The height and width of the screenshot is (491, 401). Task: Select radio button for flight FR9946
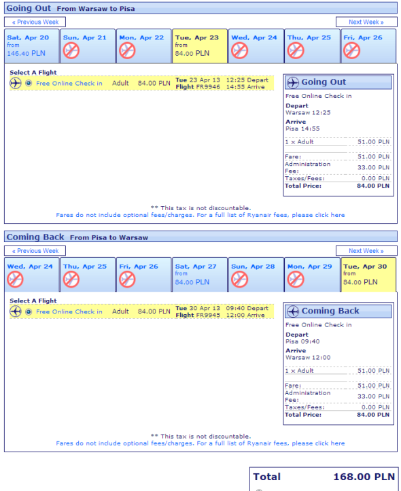tap(29, 83)
